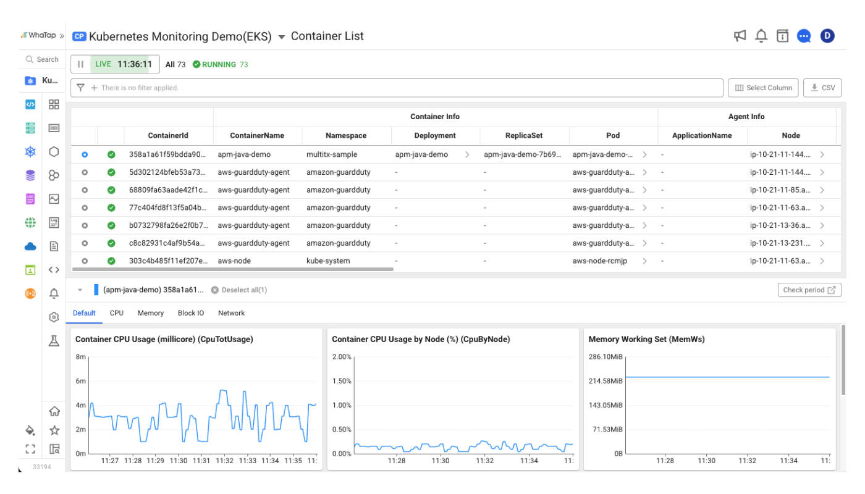Image resolution: width=865 pixels, height=494 pixels.
Task: Open the alert bell icon in submenu
Action: 54,293
